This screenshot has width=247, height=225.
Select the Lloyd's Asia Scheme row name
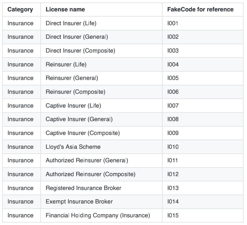(73, 147)
